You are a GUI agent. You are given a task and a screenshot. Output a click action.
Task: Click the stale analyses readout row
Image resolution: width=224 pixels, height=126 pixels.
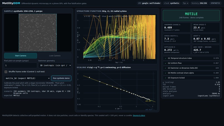[x=191, y=91]
